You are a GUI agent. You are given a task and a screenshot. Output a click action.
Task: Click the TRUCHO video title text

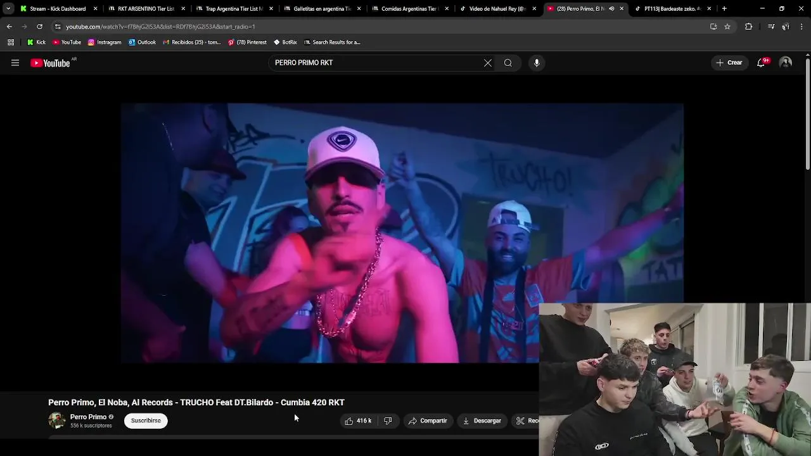pos(196,402)
